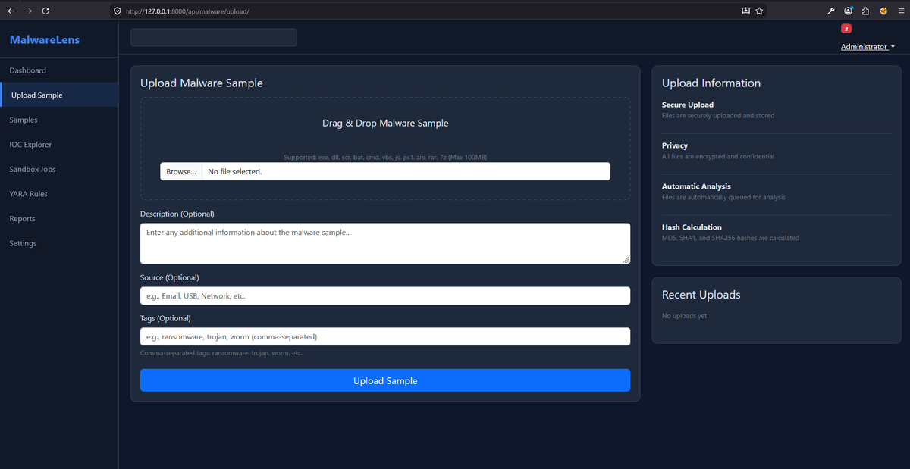The image size is (910, 469).
Task: Click the Upload Malware Sample heading
Action: (x=202, y=83)
